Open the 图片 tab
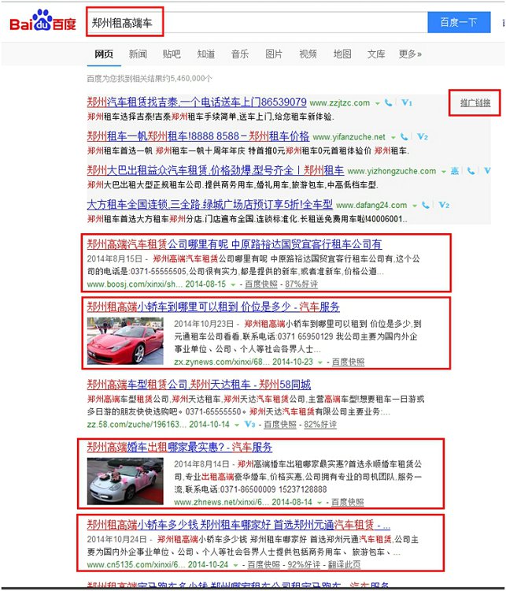The width and height of the screenshot is (506, 591). (x=274, y=54)
